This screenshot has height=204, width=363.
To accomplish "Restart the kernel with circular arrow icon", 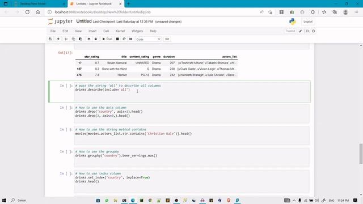I will tap(124, 39).
